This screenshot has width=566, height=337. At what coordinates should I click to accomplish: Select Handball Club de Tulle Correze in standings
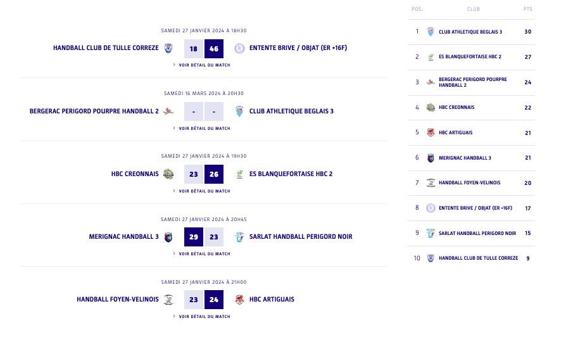(x=478, y=258)
